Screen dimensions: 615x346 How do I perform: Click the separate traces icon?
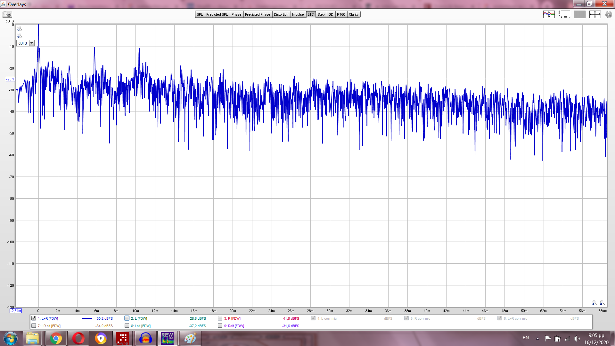click(549, 14)
